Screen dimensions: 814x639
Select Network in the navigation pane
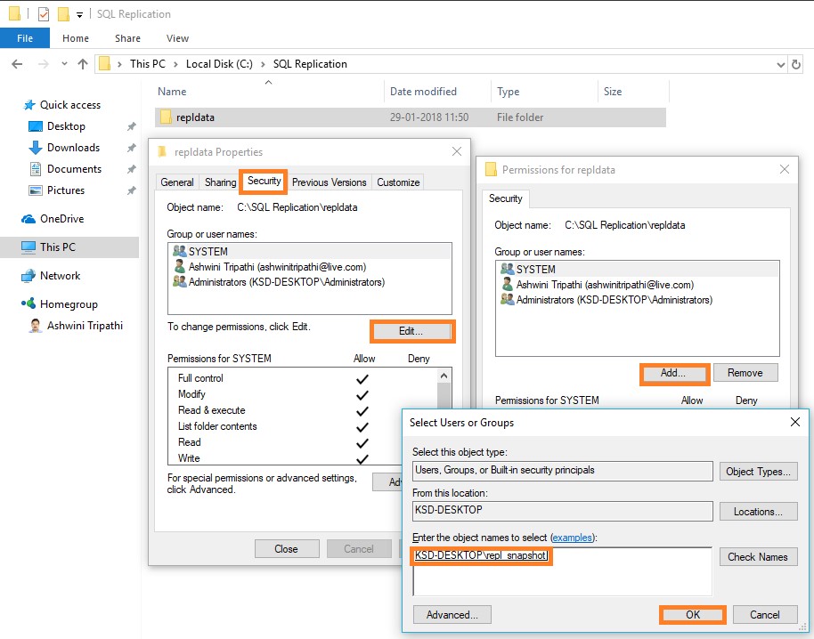60,276
